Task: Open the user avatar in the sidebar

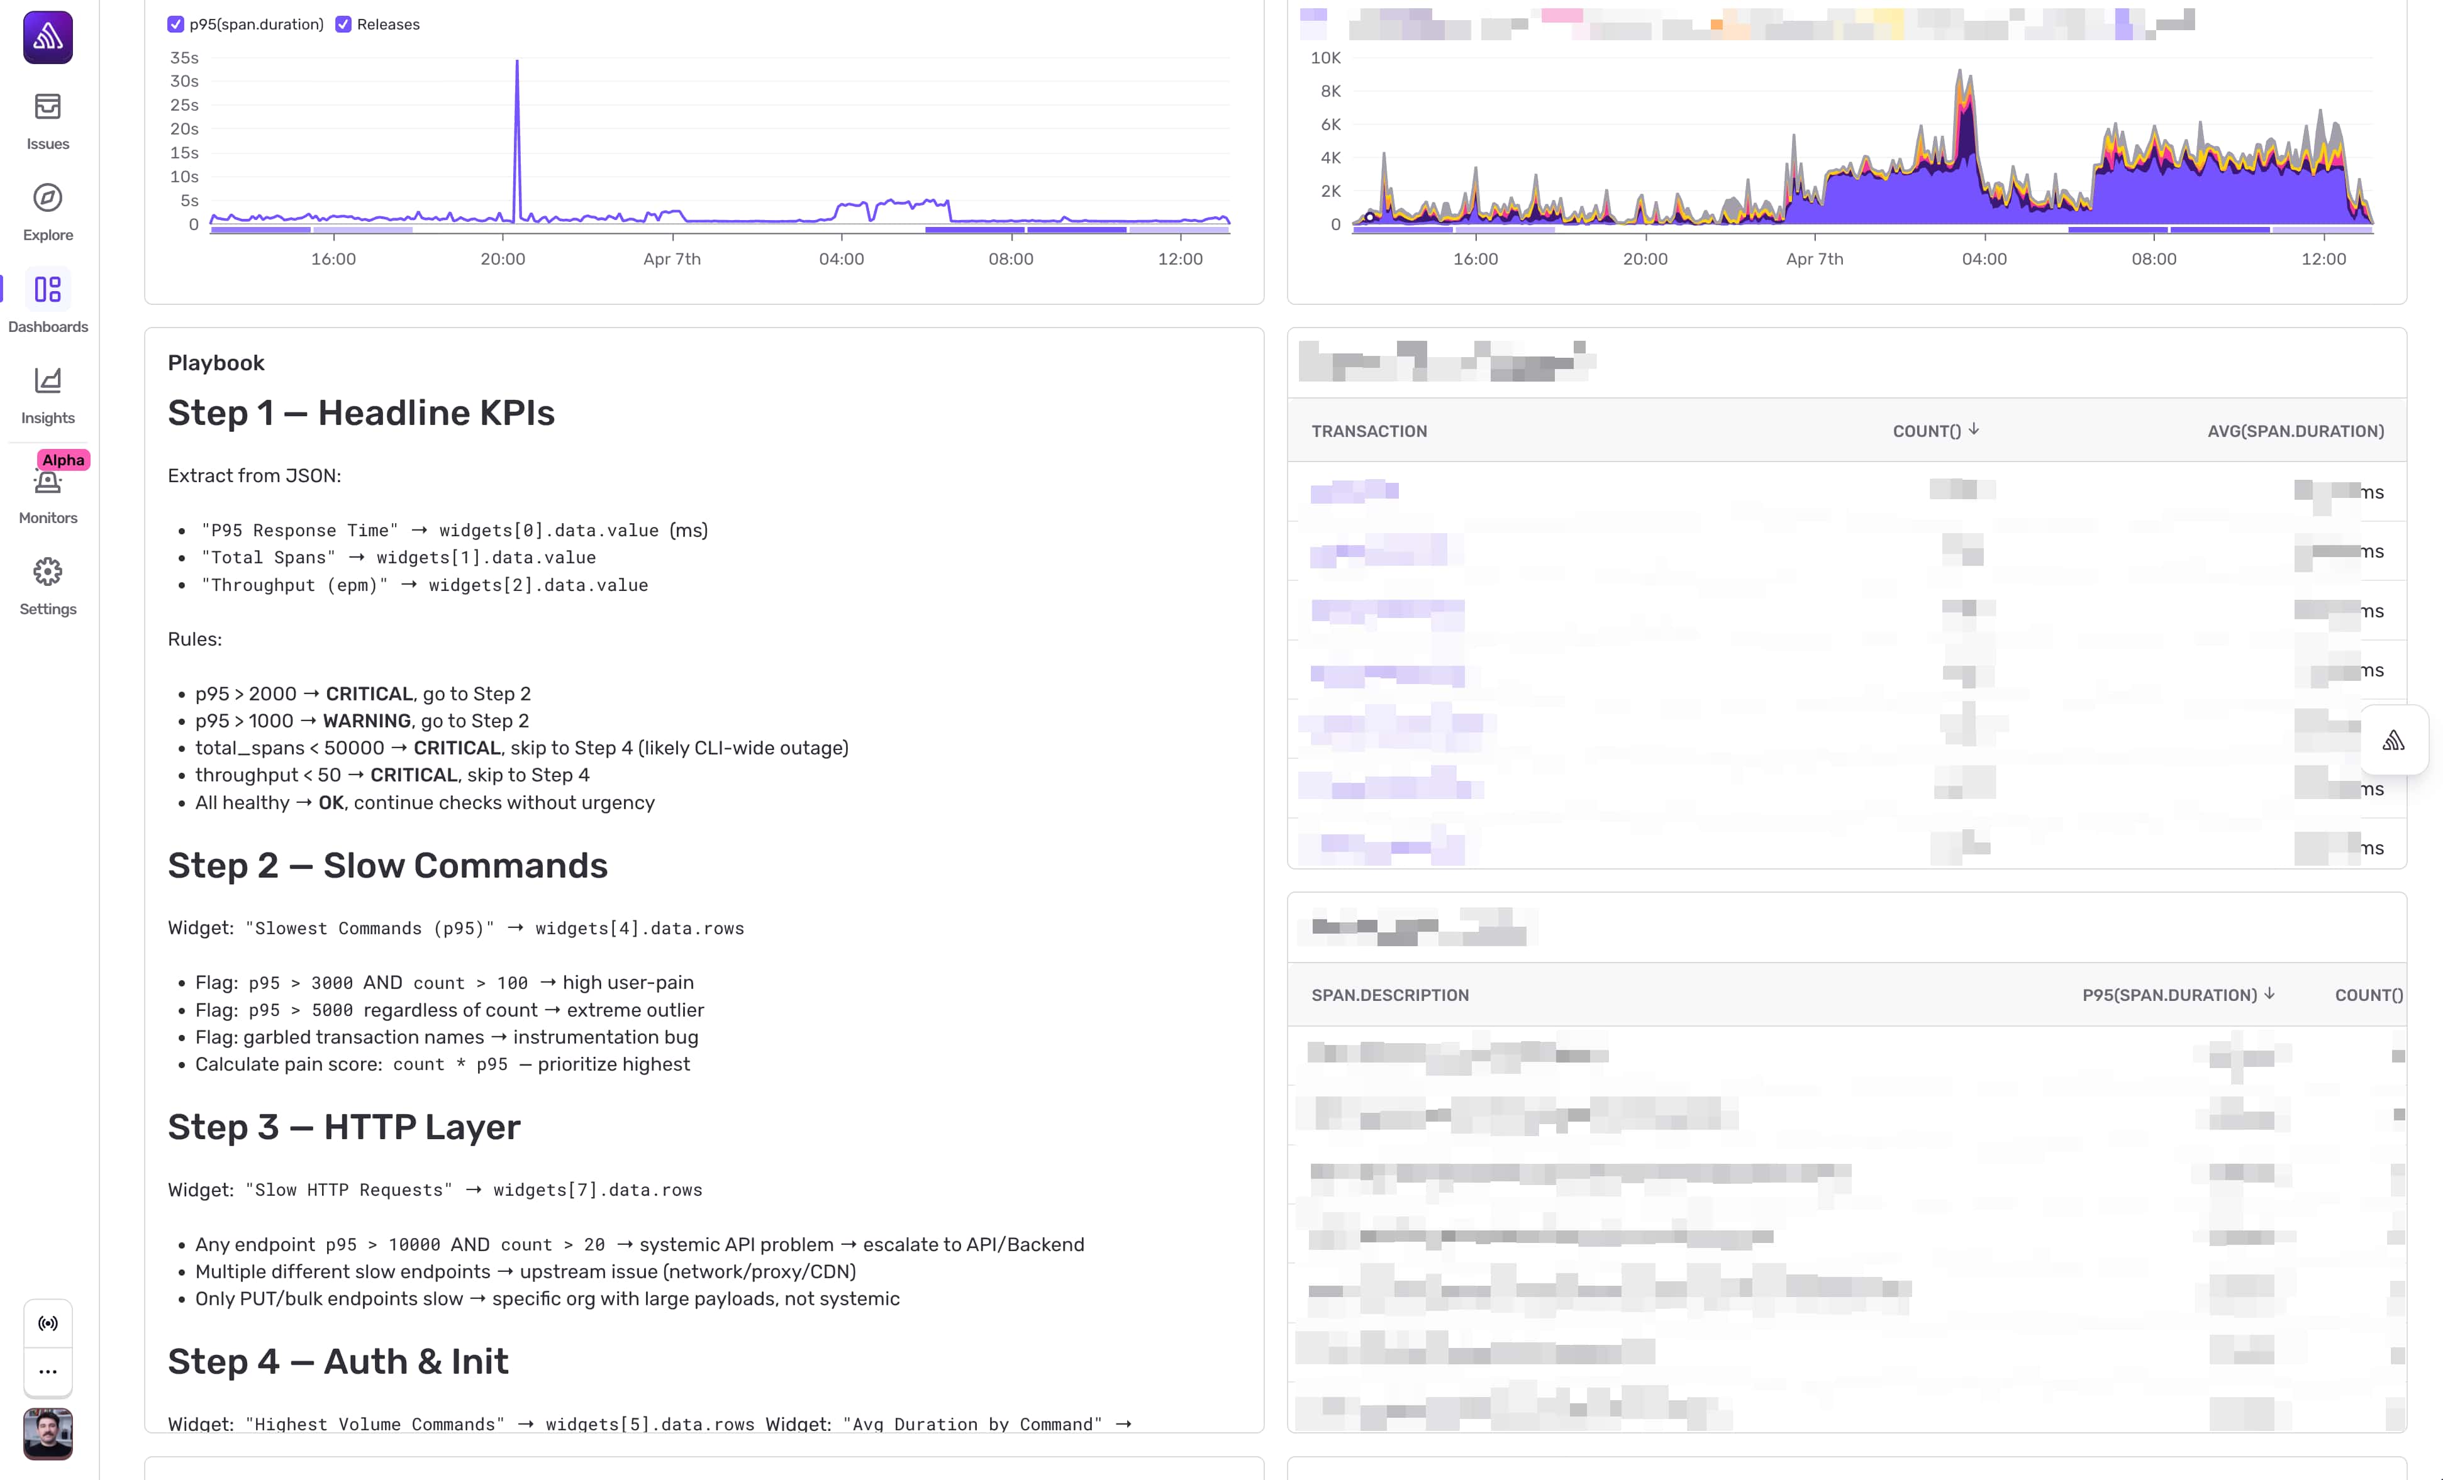Action: tap(48, 1433)
